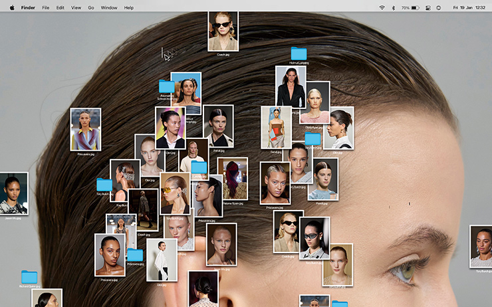The image size is (492, 307).
Task: Open the Apple menu
Action: click(x=12, y=7)
